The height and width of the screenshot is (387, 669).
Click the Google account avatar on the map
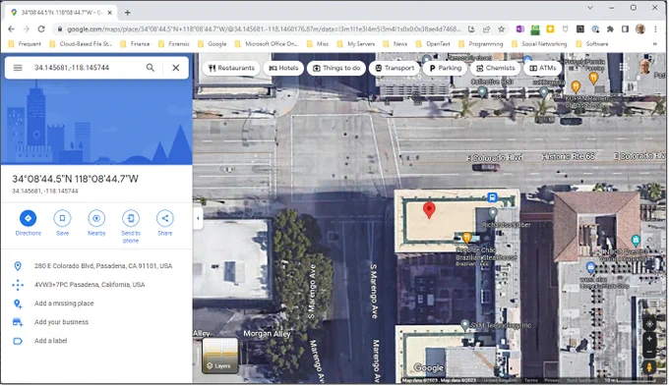(645, 67)
